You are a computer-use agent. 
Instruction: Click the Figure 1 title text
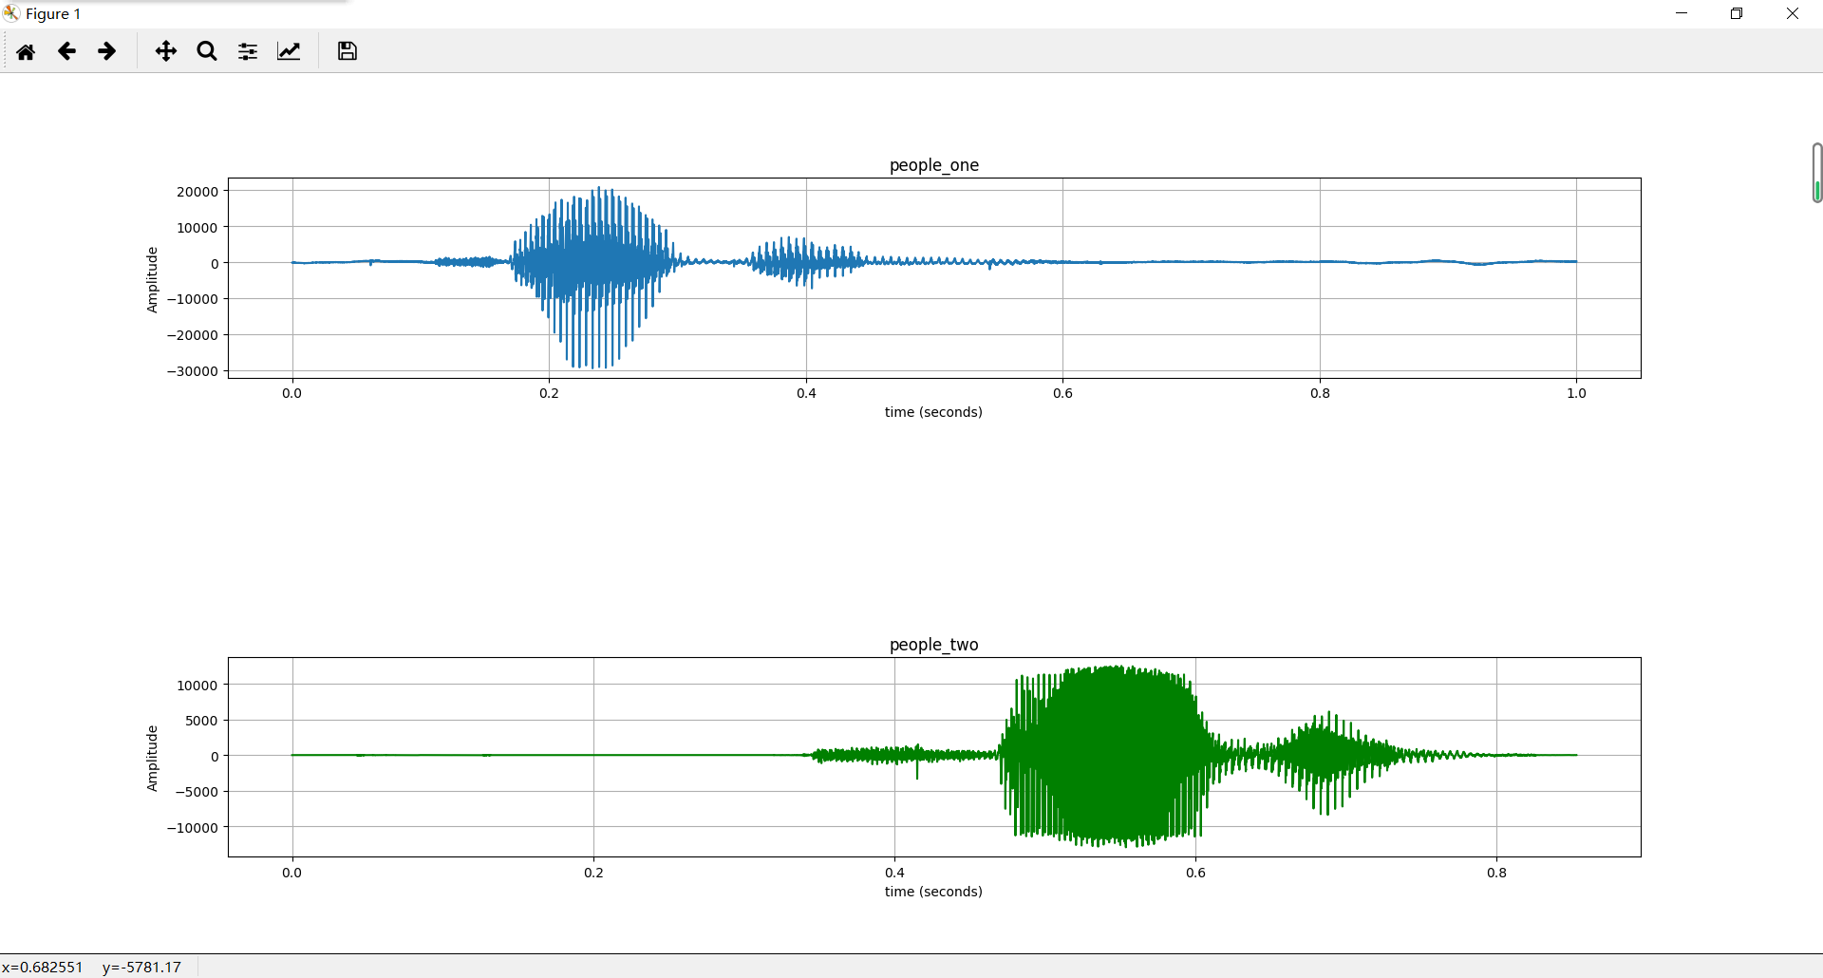coord(53,13)
